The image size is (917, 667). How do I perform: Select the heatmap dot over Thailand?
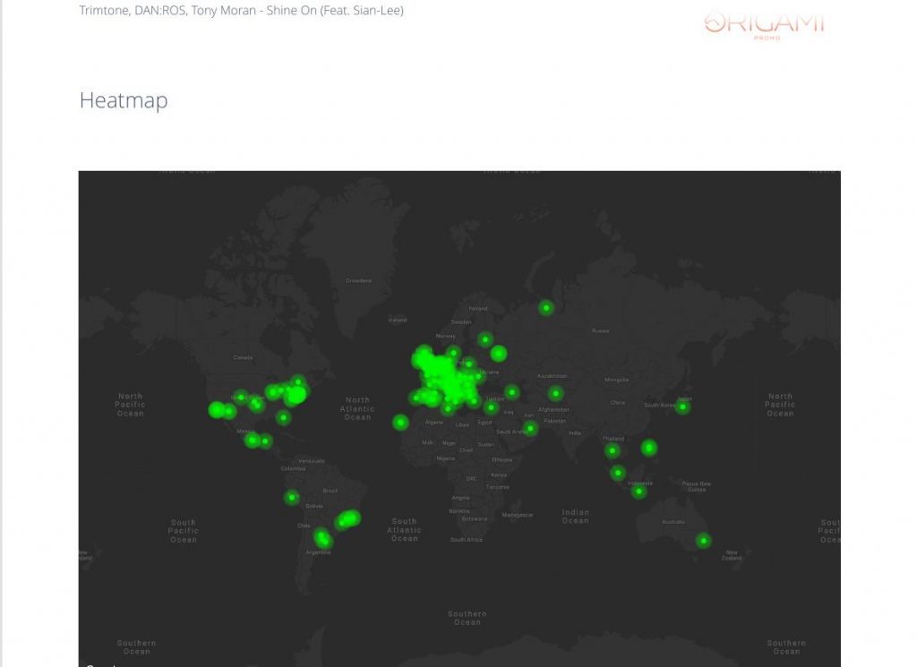(613, 450)
